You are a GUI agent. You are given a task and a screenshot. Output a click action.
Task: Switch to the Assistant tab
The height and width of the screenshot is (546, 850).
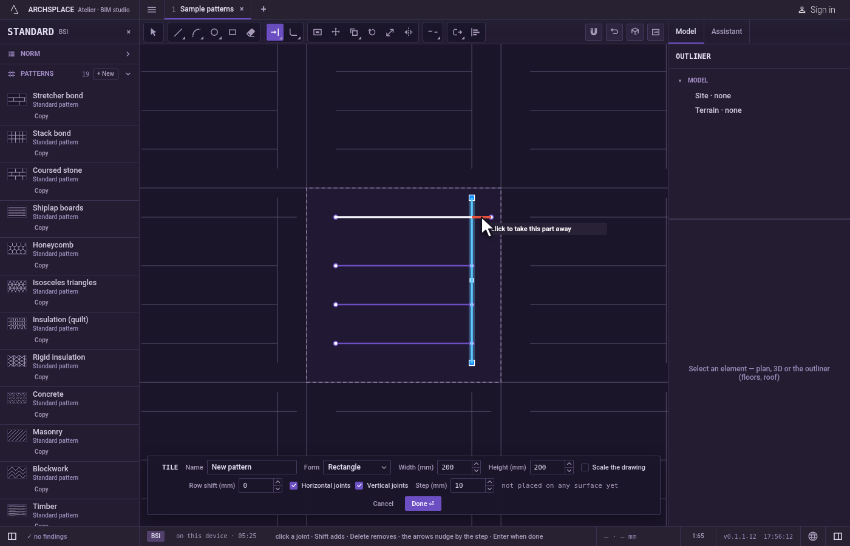point(727,32)
